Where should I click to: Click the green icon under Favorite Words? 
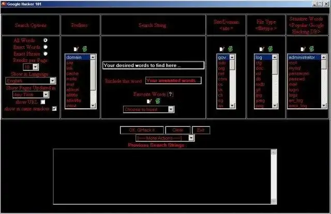[158, 101]
